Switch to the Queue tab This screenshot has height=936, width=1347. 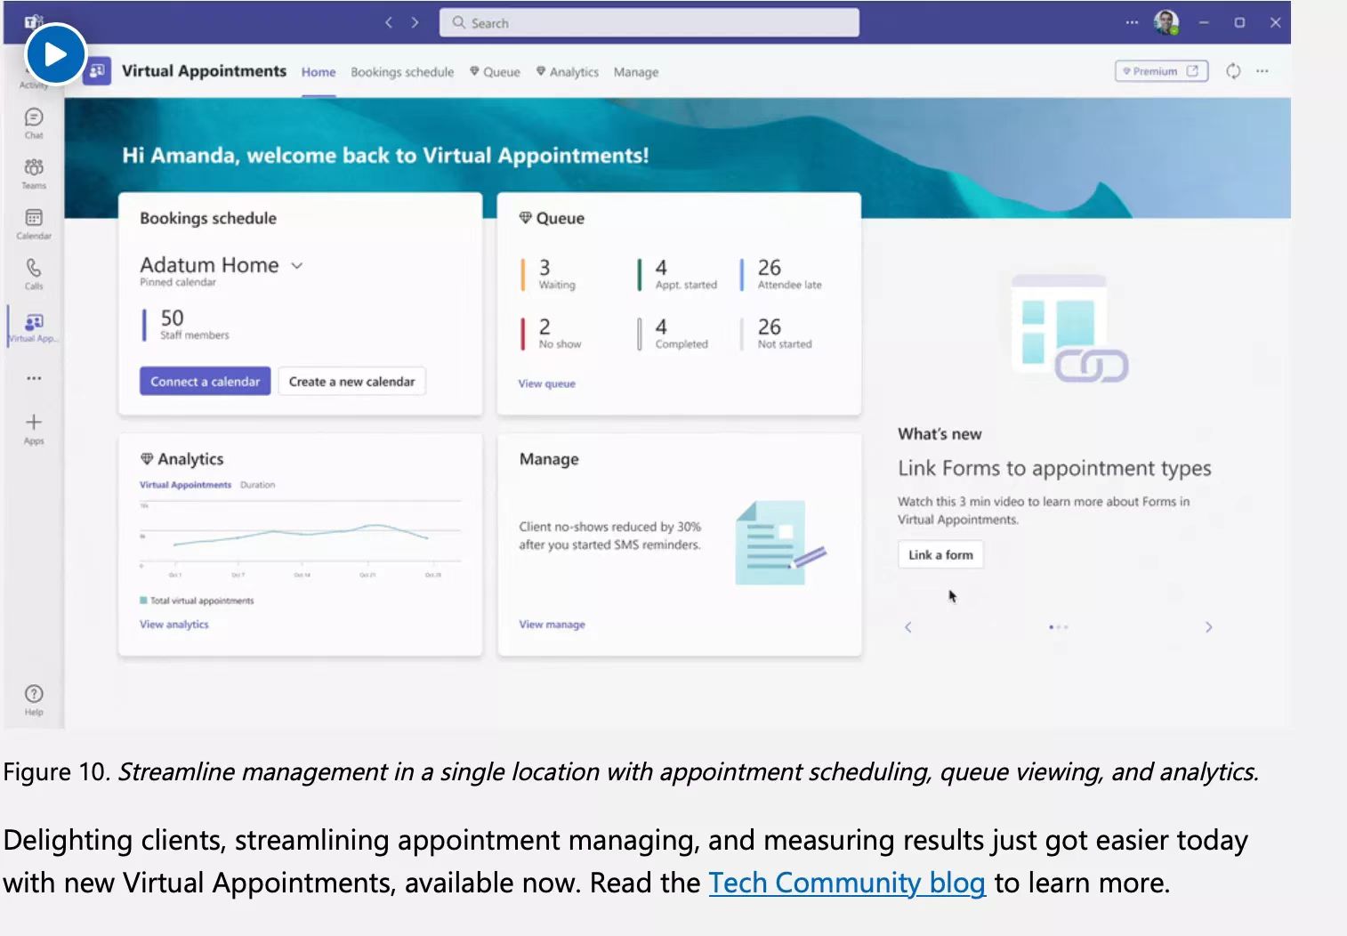(495, 72)
